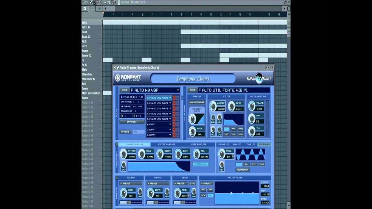Viewport: 372px width, 209px height.
Task: Click the Reverb amount slider
Action: [x=131, y=202]
